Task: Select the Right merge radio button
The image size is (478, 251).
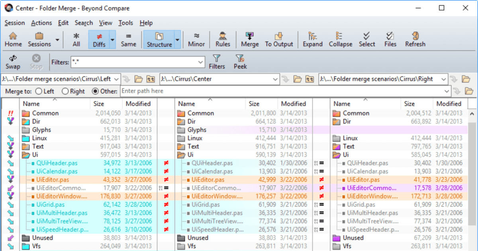Action: [65, 91]
